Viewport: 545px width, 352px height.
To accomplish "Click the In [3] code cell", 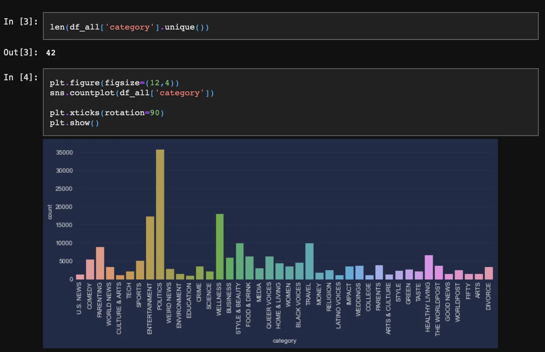I will [290, 26].
